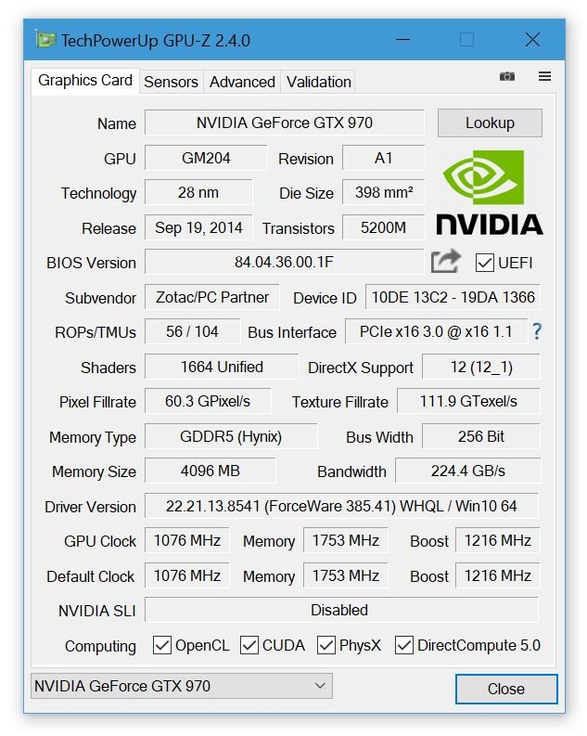The image size is (587, 736).
Task: Click the Bus Interface field PCIe x16 3.0
Action: click(436, 332)
